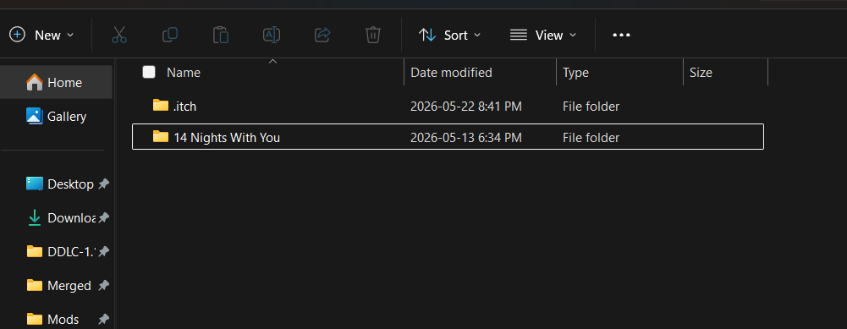This screenshot has height=329, width=847.
Task: Open the View dropdown menu
Action: (x=543, y=36)
